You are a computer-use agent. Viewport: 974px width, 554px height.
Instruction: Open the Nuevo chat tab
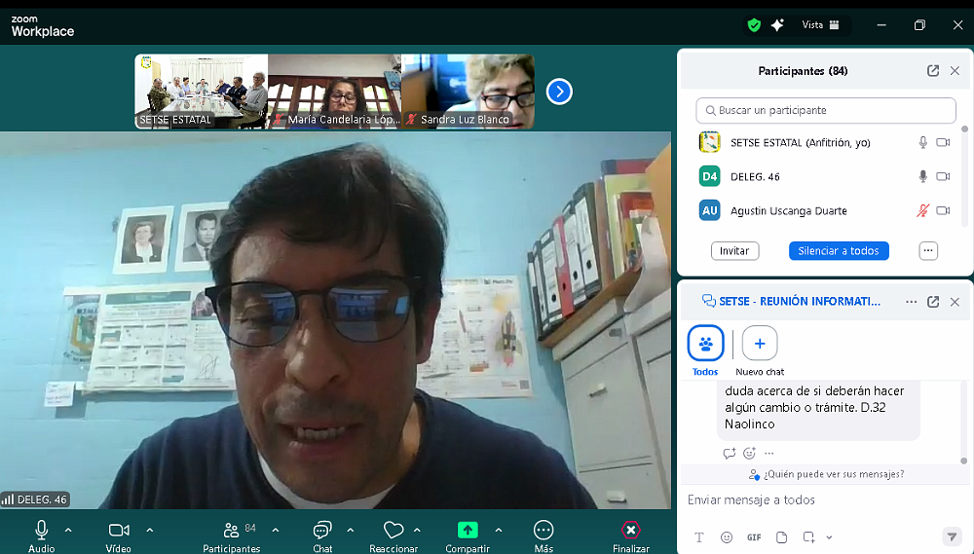tap(760, 344)
